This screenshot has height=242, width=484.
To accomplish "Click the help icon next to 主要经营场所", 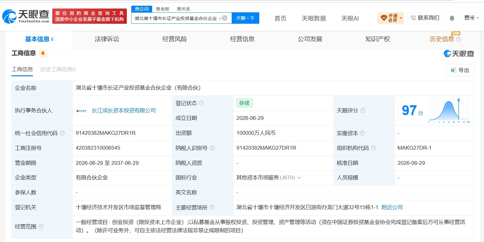I will 212,208.
